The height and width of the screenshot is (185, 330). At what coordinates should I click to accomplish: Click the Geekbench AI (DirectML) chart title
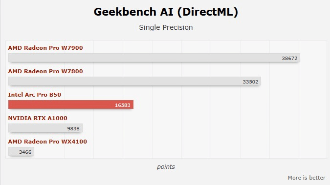(x=166, y=12)
